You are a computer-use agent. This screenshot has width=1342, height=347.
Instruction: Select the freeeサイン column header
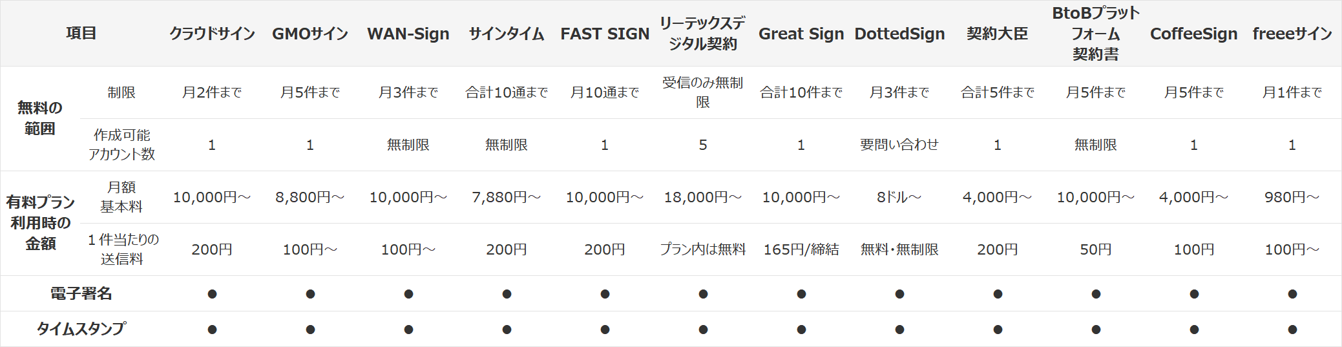point(1292,34)
